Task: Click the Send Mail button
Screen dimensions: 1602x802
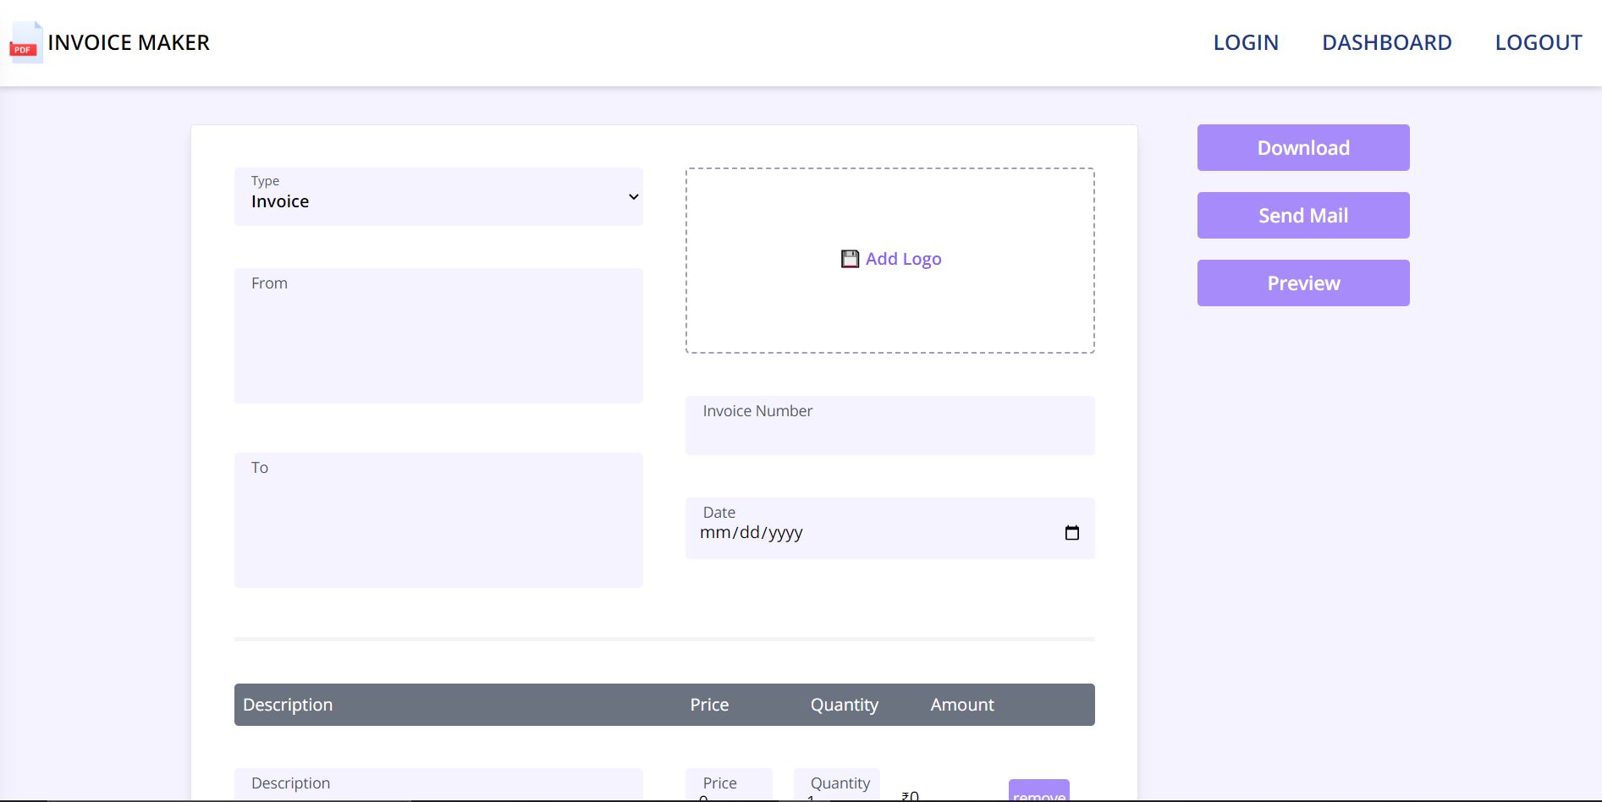Action: pyautogui.click(x=1303, y=215)
